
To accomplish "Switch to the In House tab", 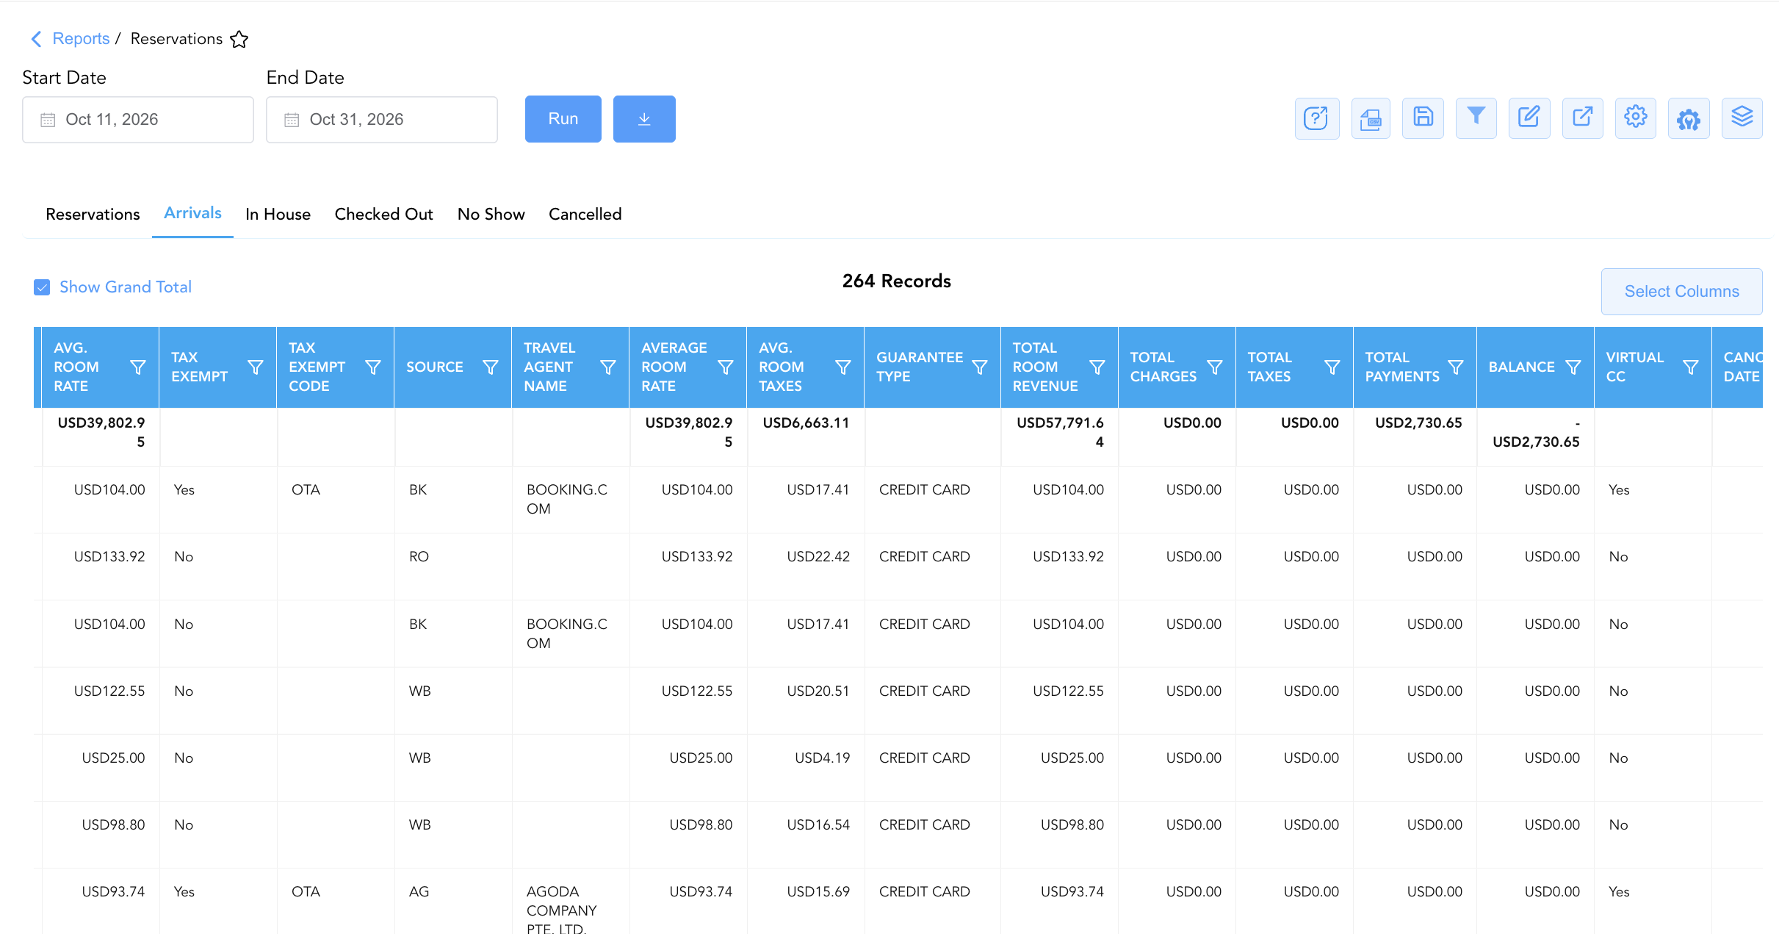I will pyautogui.click(x=278, y=215).
